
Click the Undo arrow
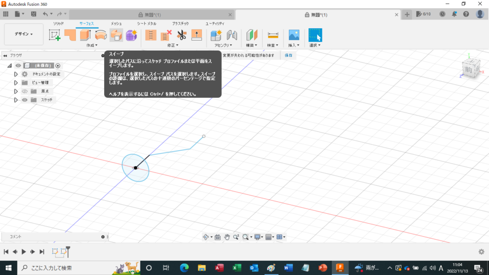pyautogui.click(x=45, y=14)
